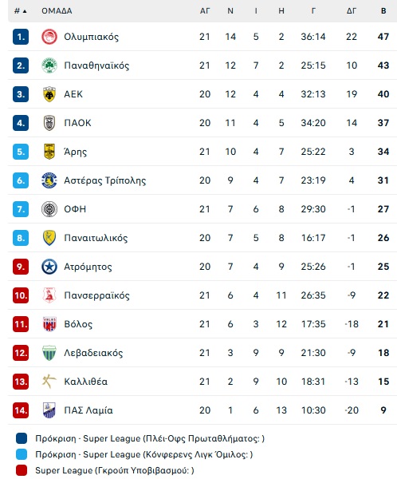Click the Λεβαδειακός team name
Viewport: 397px width, 479px height.
point(93,353)
